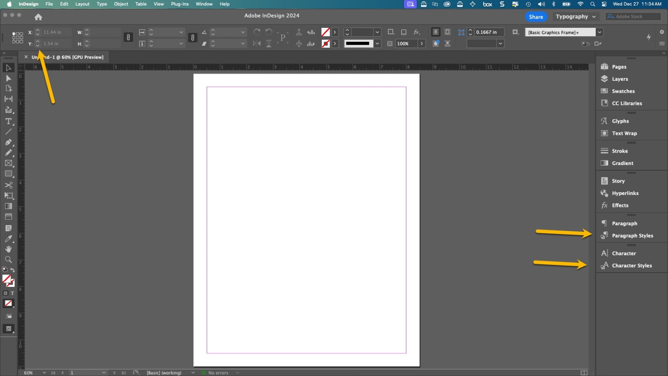This screenshot has height=376, width=668.
Task: Toggle constrain scale percentages link
Action: point(192,37)
